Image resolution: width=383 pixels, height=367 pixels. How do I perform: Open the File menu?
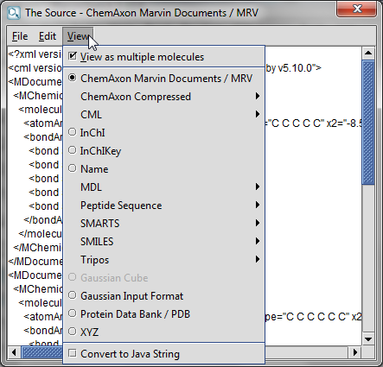[x=20, y=36]
